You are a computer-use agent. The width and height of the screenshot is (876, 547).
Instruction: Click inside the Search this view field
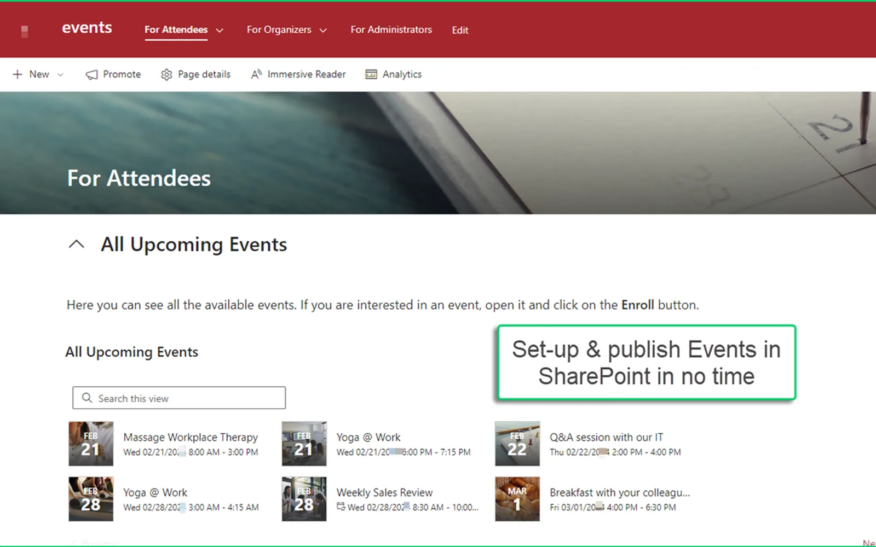pos(179,398)
